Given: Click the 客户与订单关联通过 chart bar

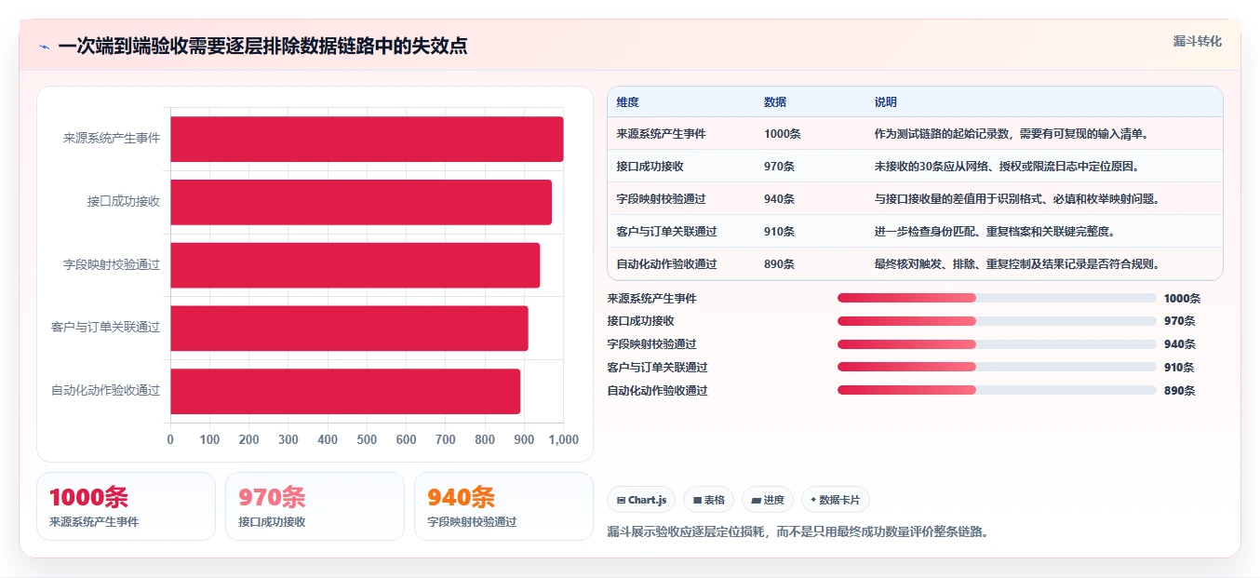Looking at the screenshot, I should 349,328.
